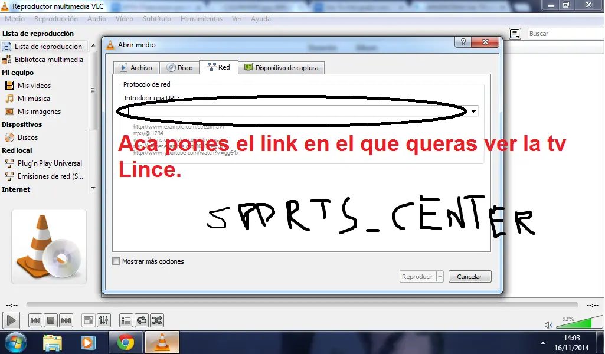The height and width of the screenshot is (354, 605).
Task: Click the Next track button
Action: tap(66, 320)
